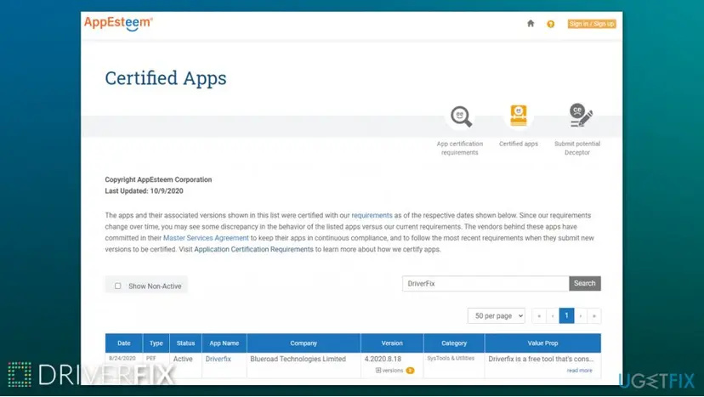Click App certification requirements label
This screenshot has width=704, height=397.
click(460, 148)
